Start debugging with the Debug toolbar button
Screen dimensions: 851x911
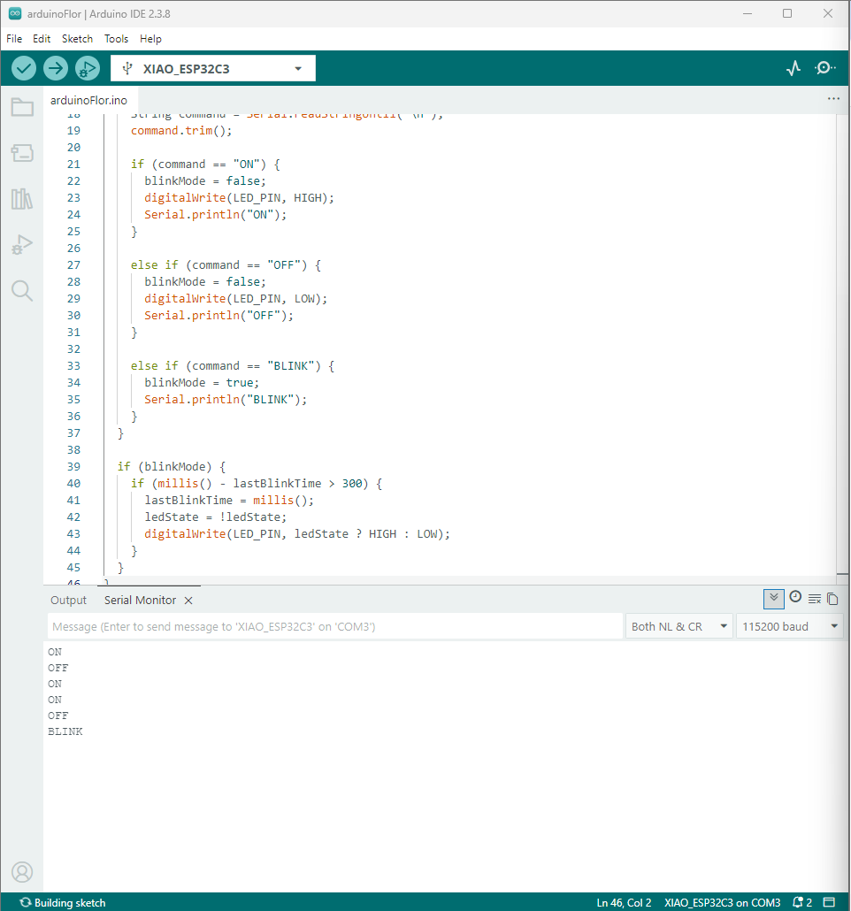click(88, 69)
